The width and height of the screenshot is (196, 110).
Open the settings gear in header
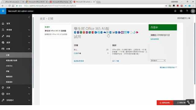pos(181,11)
